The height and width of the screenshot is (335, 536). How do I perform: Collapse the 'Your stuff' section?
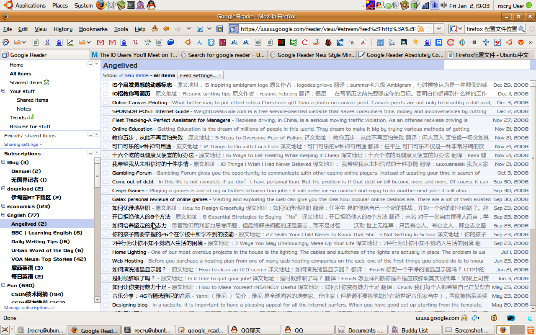click(x=3, y=91)
